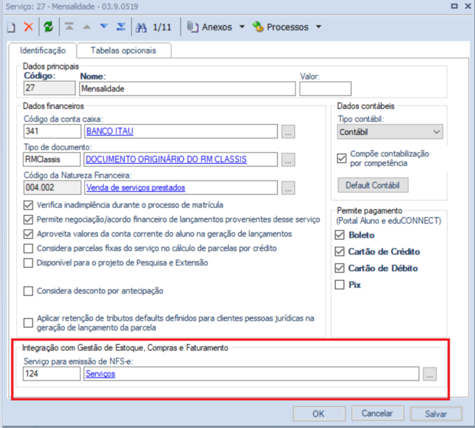Viewport: 475px width, 428px height.
Task: Uncheck Cartão de Crédito payment option
Action: tap(339, 251)
